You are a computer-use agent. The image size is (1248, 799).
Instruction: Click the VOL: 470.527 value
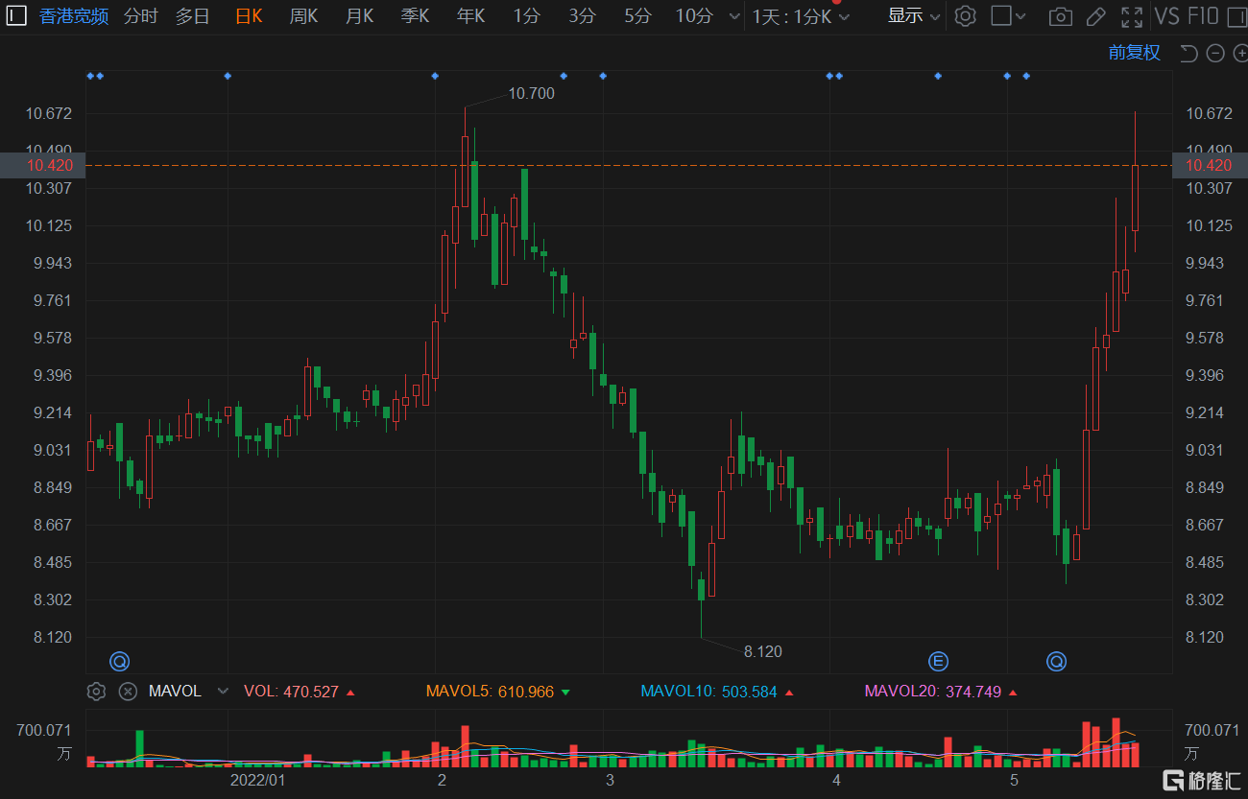300,692
